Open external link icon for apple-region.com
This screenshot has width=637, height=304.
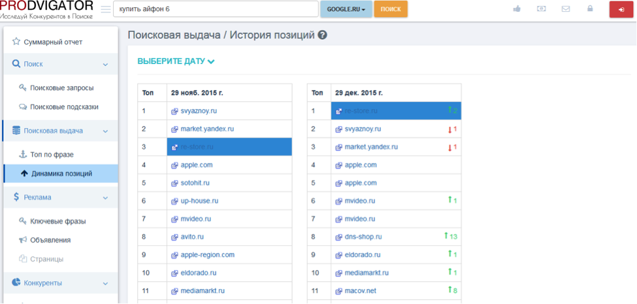click(174, 255)
